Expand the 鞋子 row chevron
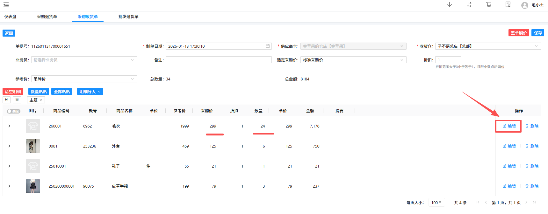 pyautogui.click(x=9, y=166)
